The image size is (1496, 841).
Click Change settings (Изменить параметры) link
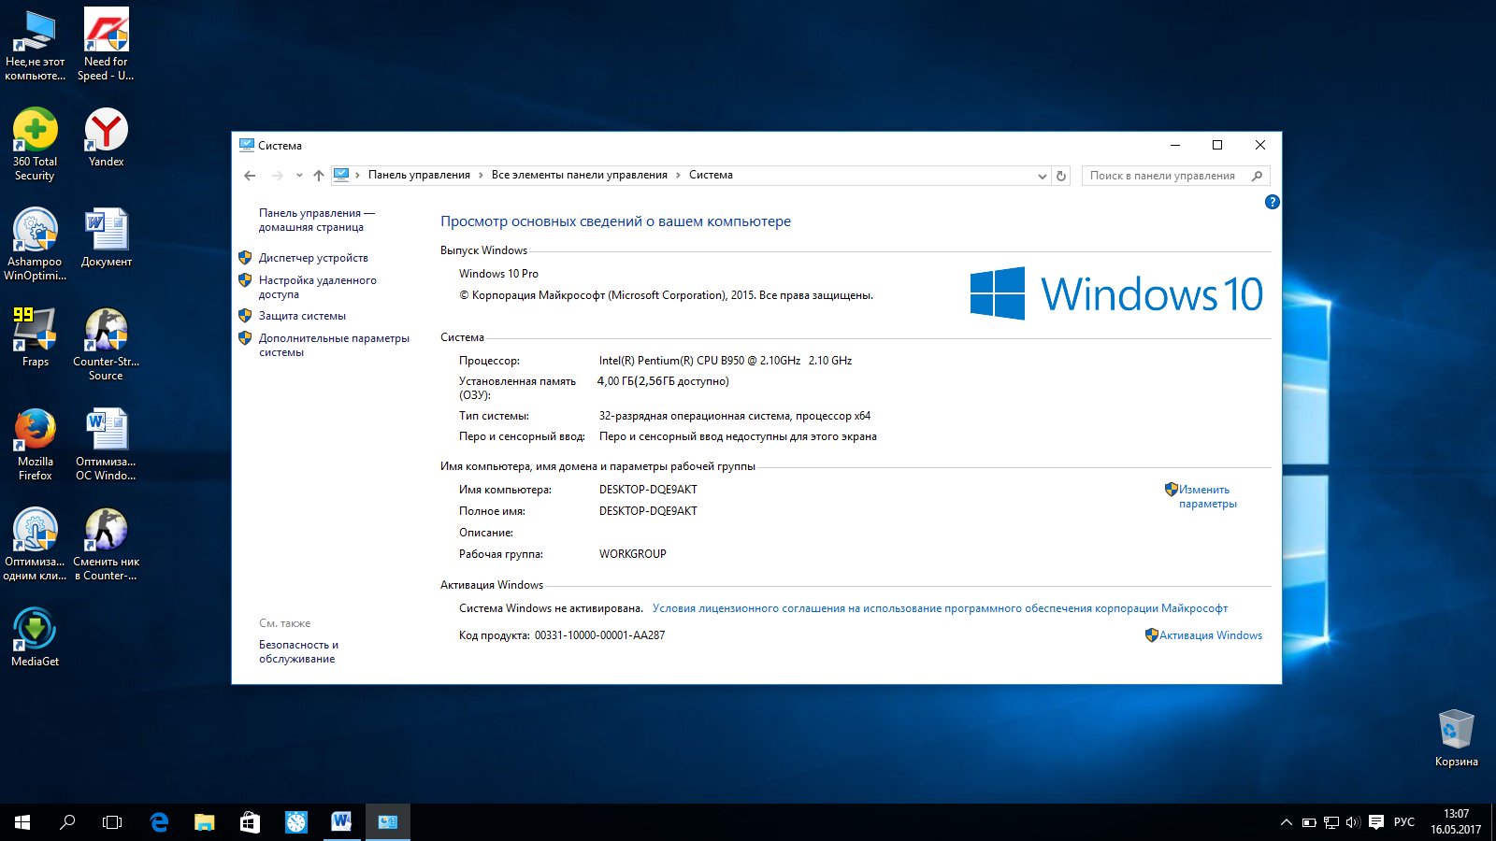1207,496
